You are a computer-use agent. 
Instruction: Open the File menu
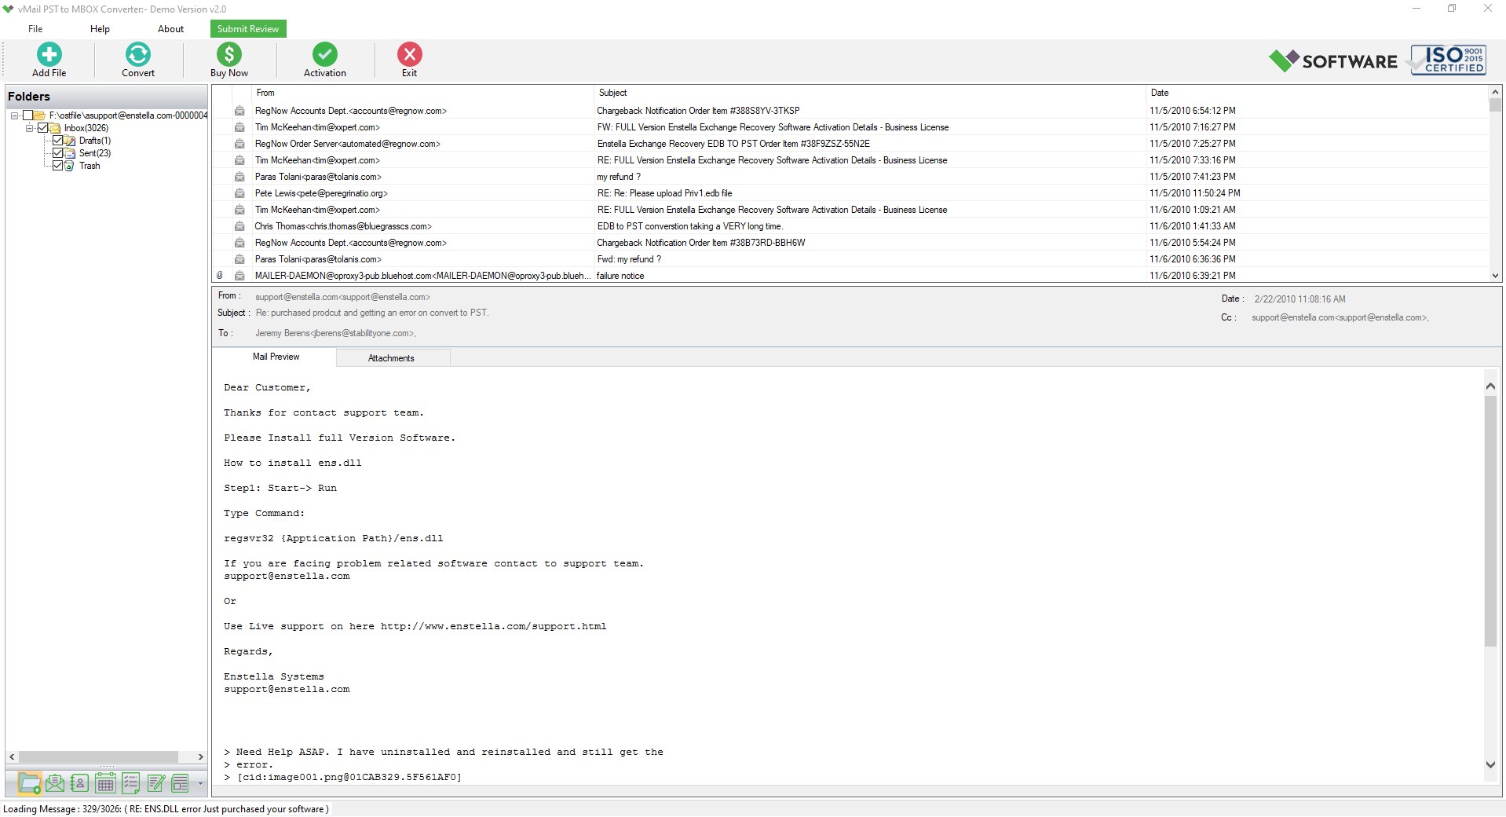[35, 29]
